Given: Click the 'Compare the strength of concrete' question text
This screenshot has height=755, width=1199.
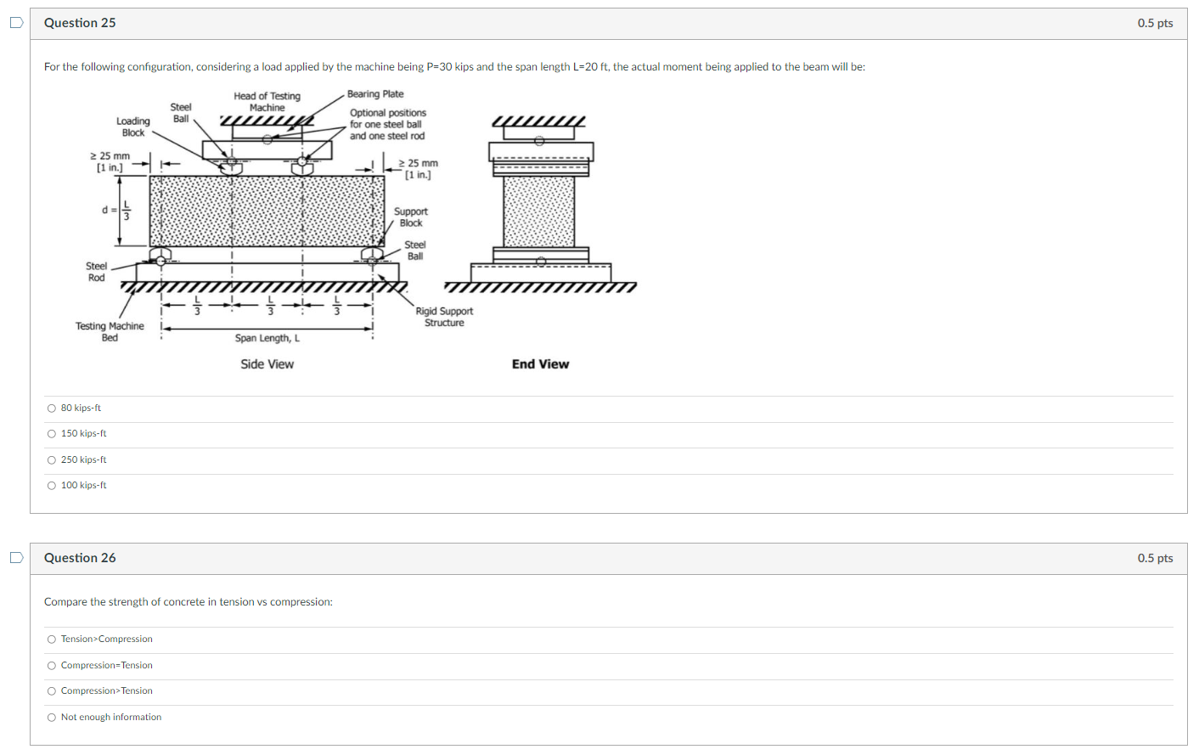Looking at the screenshot, I should [189, 602].
